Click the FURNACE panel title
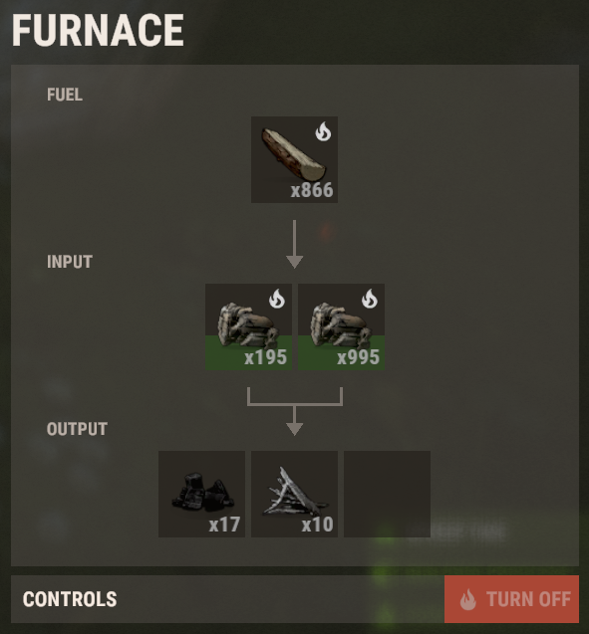This screenshot has height=634, width=589. pos(98,30)
